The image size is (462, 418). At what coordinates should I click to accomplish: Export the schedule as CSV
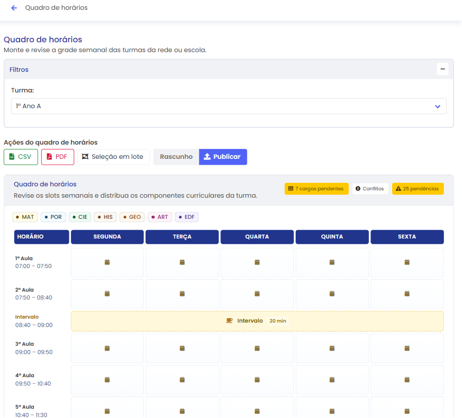pyautogui.click(x=21, y=157)
